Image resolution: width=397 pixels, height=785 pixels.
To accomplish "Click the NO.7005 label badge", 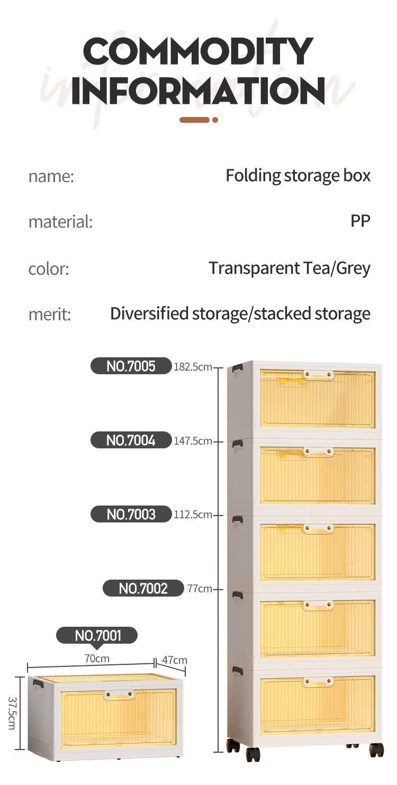I will click(x=131, y=366).
